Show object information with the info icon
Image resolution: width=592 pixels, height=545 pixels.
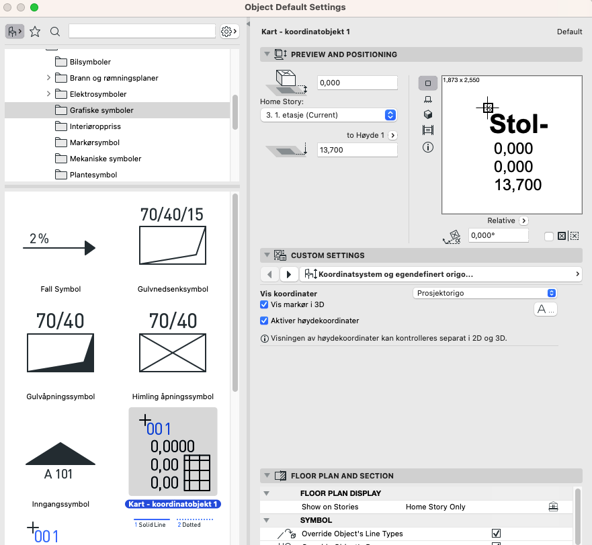[428, 147]
